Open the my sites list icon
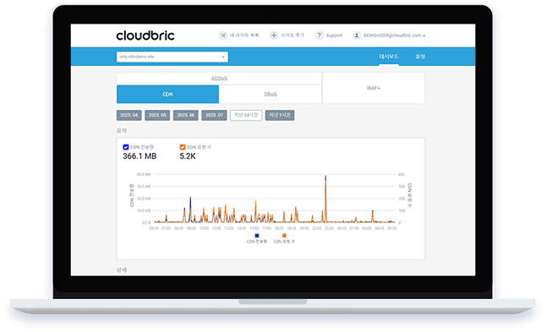The image size is (546, 332). [x=222, y=35]
